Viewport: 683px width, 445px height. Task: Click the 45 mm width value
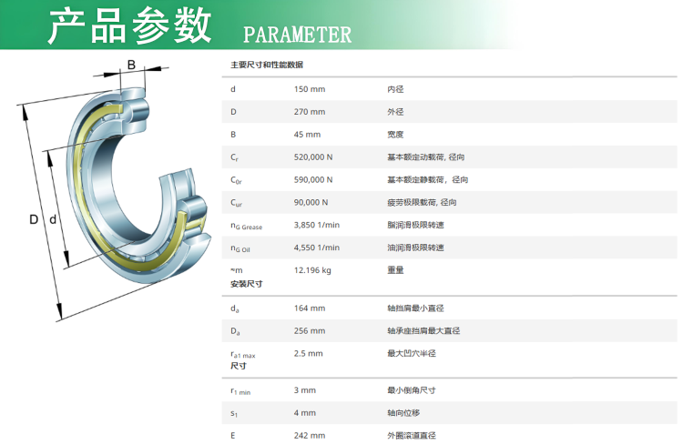point(307,135)
